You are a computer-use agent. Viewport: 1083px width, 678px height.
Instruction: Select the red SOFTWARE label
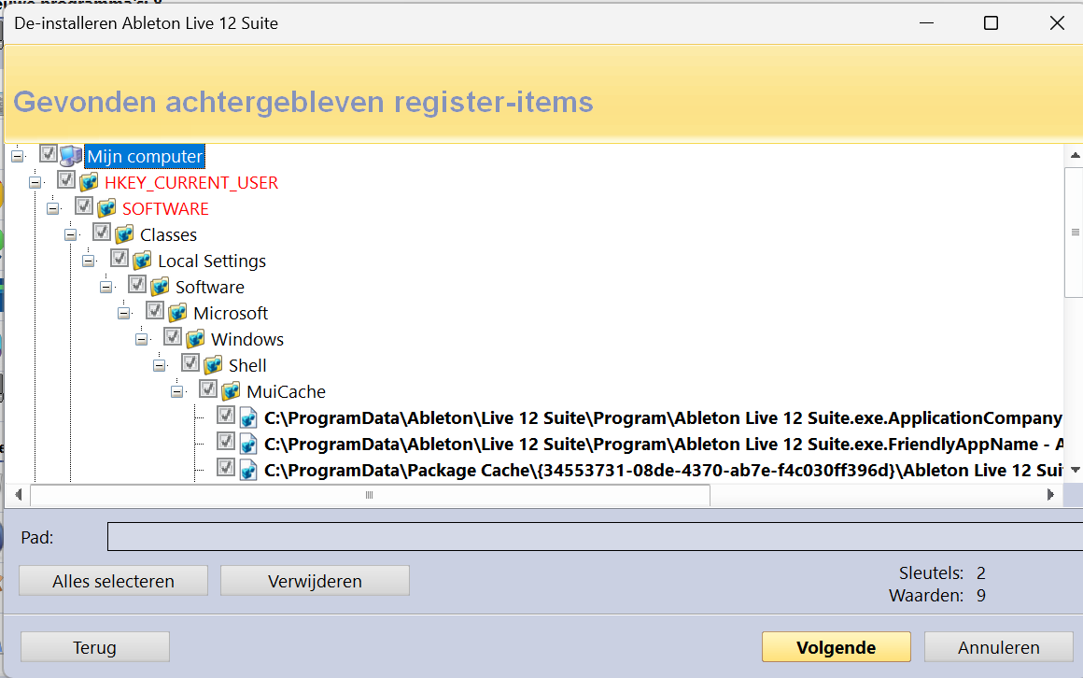tap(166, 208)
